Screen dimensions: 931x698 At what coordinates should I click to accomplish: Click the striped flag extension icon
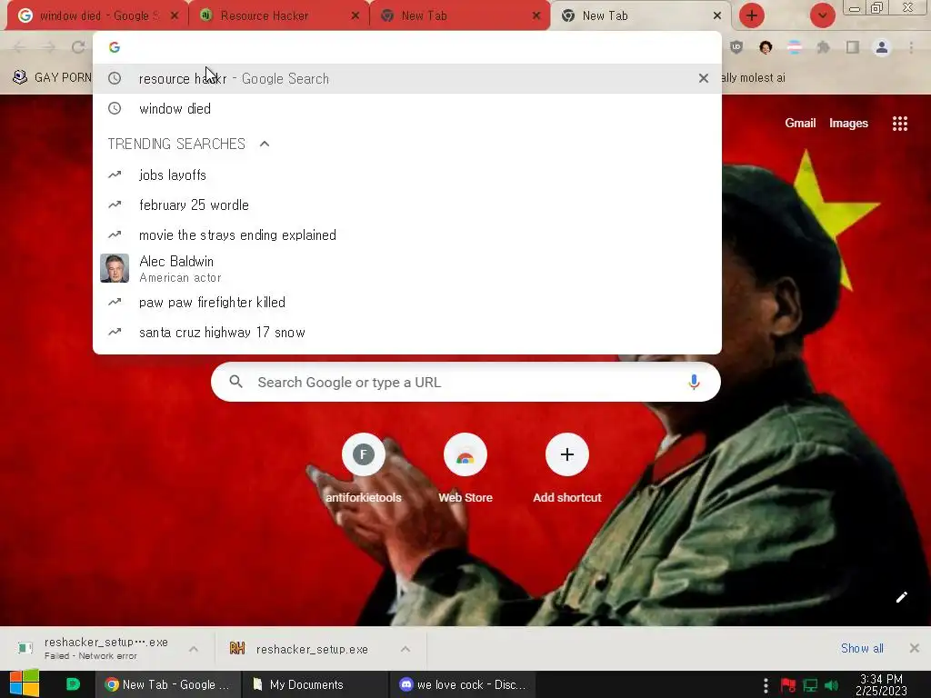pos(795,47)
